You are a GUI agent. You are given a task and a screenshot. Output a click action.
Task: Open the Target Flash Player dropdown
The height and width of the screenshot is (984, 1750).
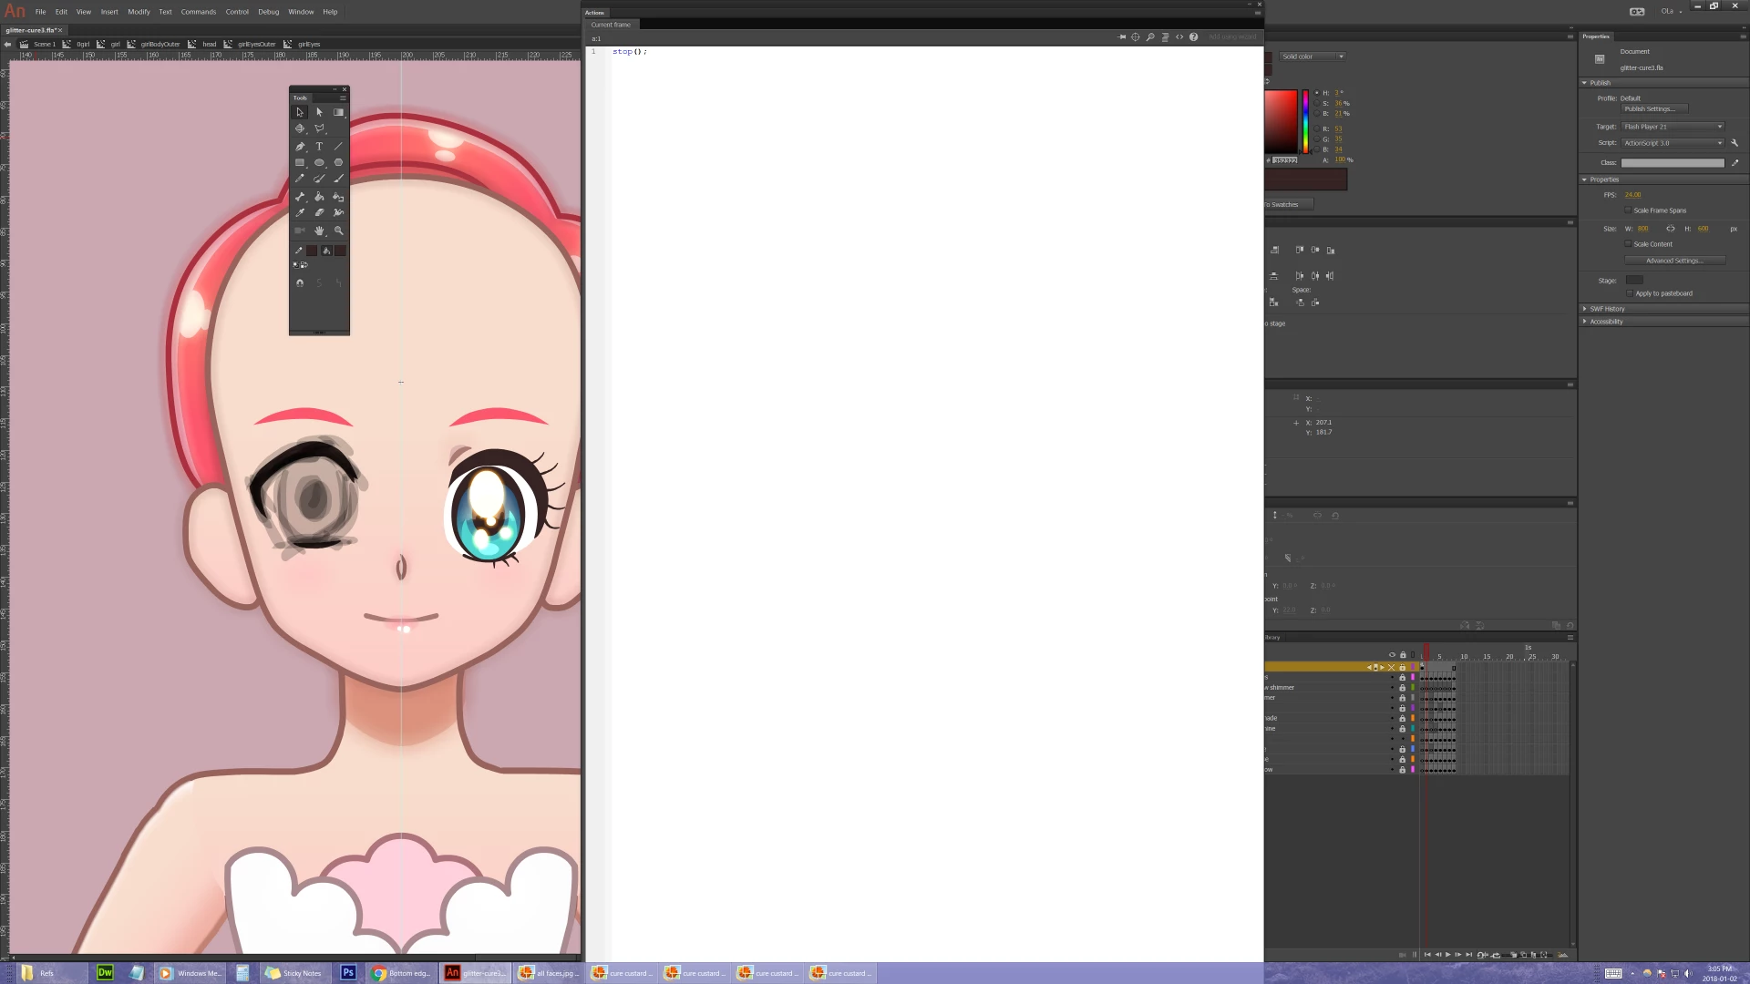pos(1673,127)
